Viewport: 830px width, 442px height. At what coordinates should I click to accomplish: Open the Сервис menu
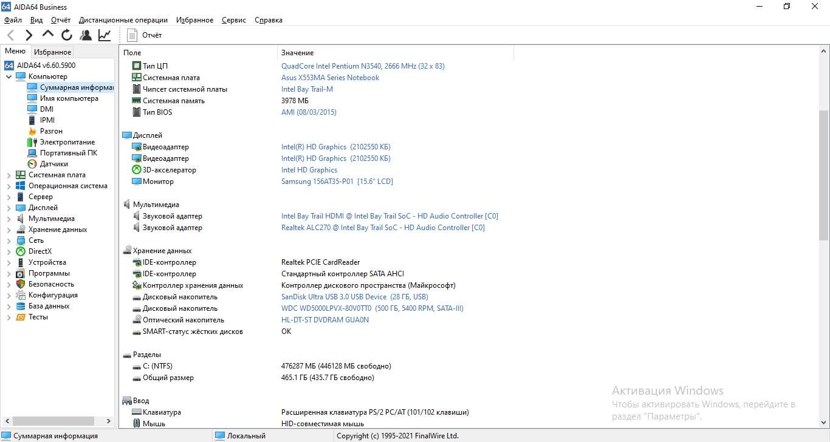point(234,20)
